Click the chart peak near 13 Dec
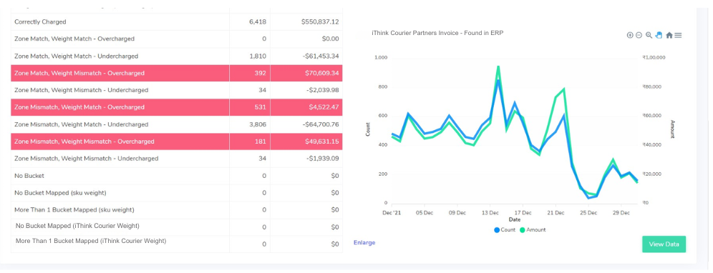The width and height of the screenshot is (713, 273). click(x=498, y=67)
